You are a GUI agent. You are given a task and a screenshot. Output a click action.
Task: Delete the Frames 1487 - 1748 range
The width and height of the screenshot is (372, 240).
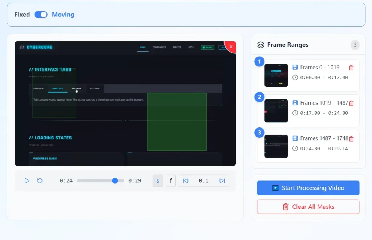351,138
